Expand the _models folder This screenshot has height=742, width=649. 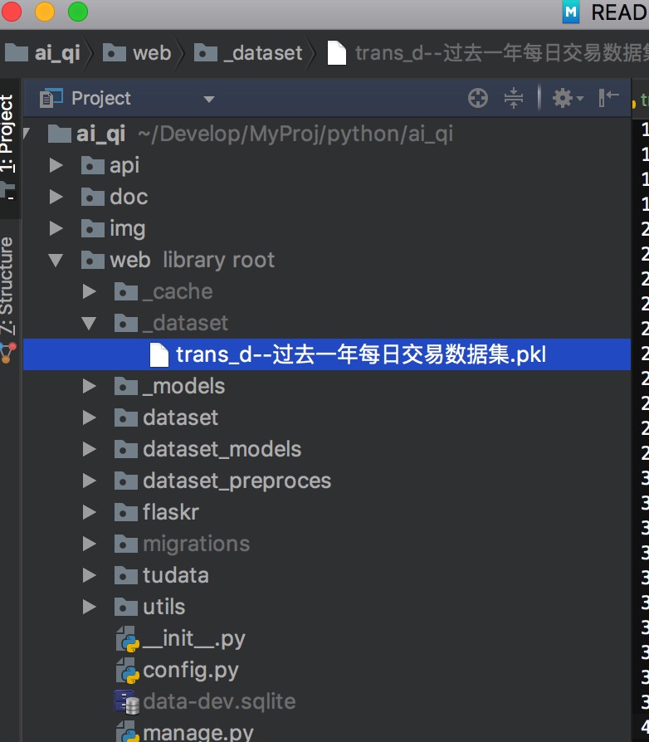coord(89,386)
